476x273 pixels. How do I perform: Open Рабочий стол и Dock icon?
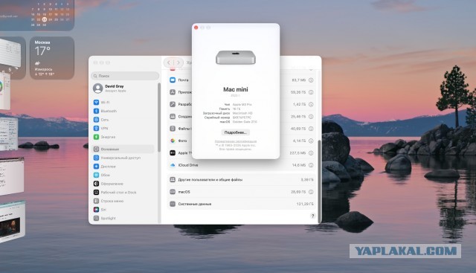point(96,193)
